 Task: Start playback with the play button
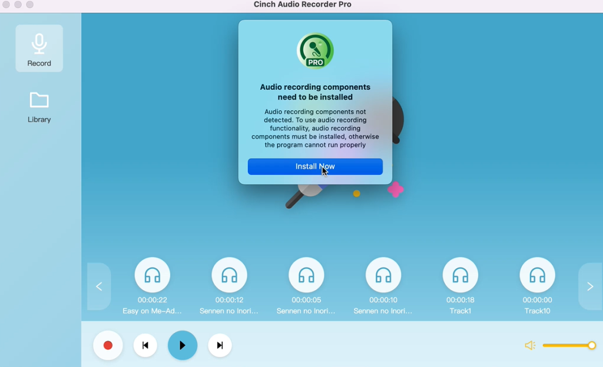[x=183, y=345]
